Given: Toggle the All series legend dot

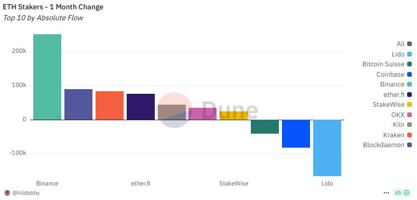Looking at the screenshot, I should click(409, 44).
